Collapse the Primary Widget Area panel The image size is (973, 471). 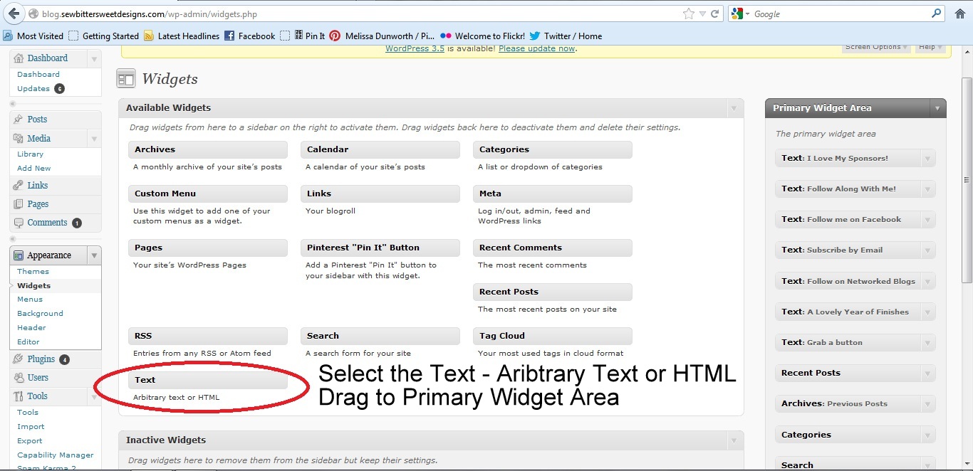pos(937,108)
